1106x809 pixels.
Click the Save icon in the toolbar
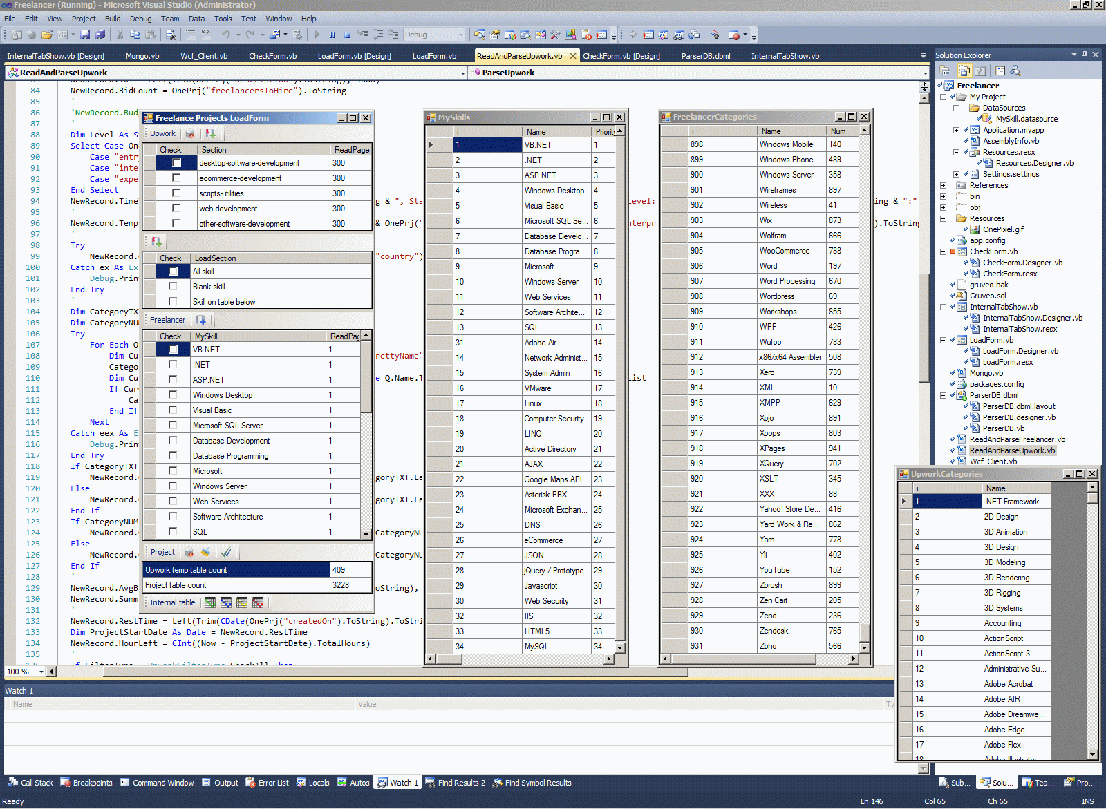(85, 35)
